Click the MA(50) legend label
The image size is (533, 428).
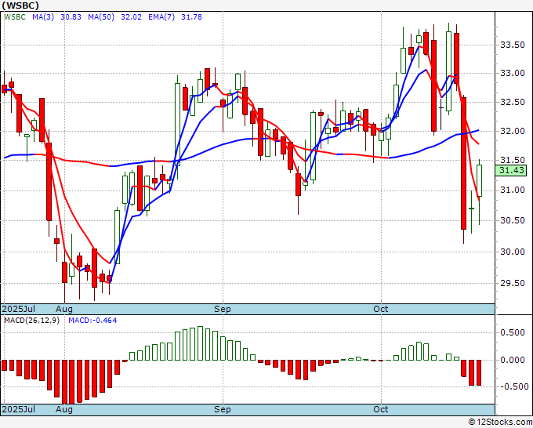point(101,17)
